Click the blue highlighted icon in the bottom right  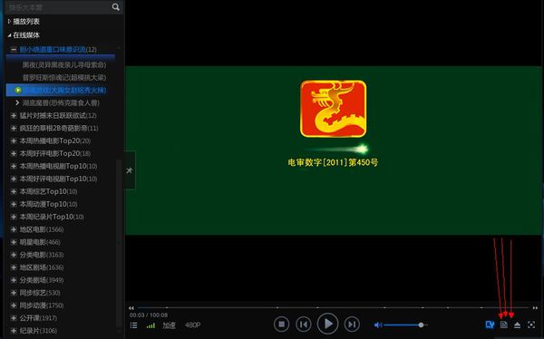tap(490, 324)
